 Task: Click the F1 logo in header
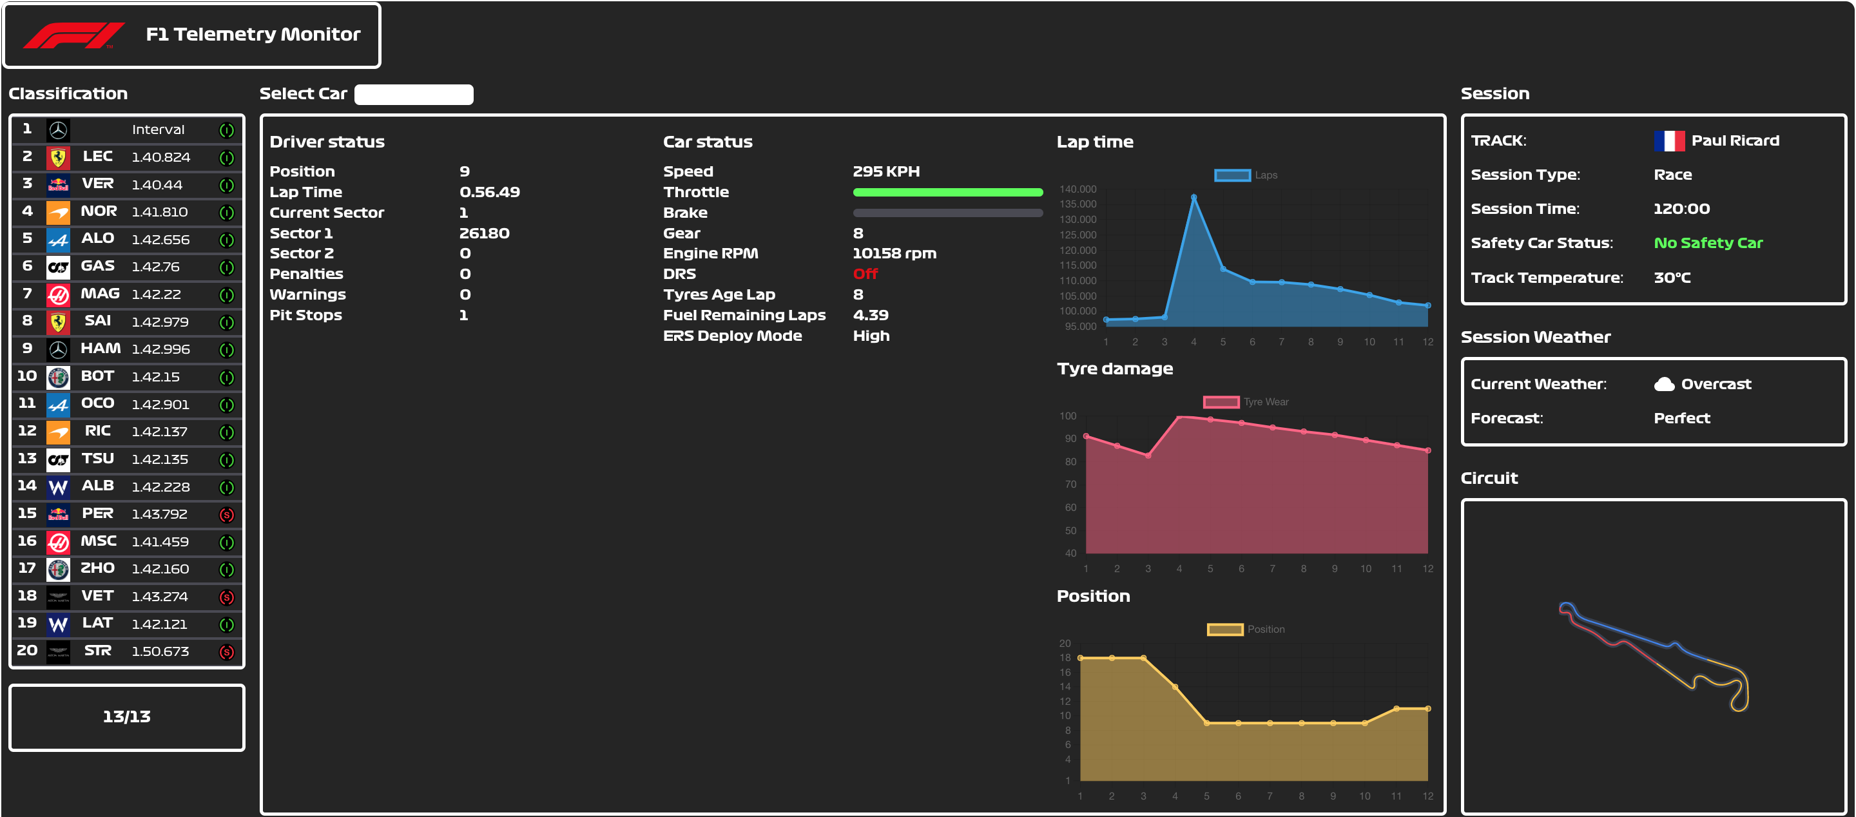(73, 35)
